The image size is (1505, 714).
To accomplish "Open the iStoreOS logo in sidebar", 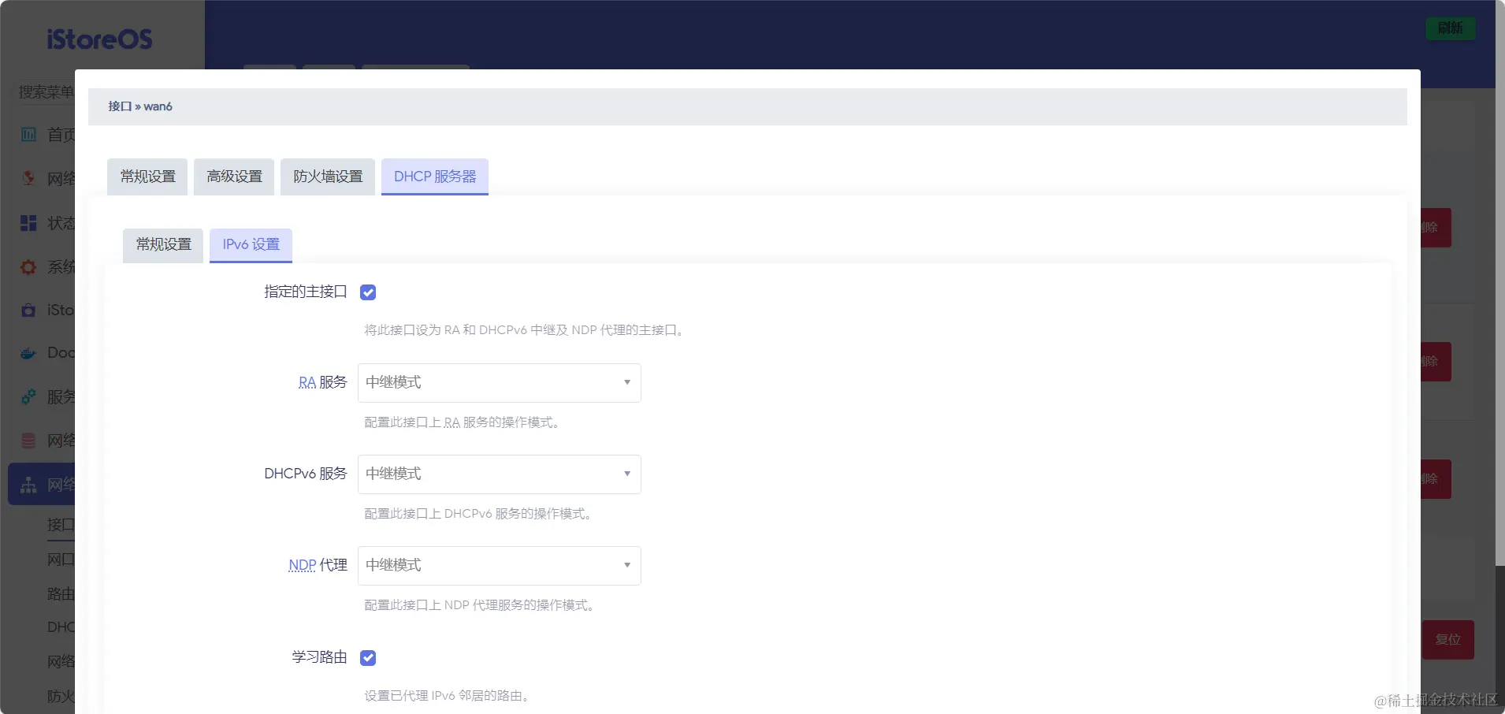I will tap(99, 39).
